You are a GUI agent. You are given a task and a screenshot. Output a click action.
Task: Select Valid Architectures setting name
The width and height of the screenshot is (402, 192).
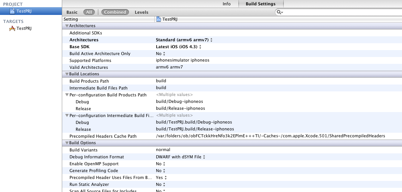pos(89,67)
